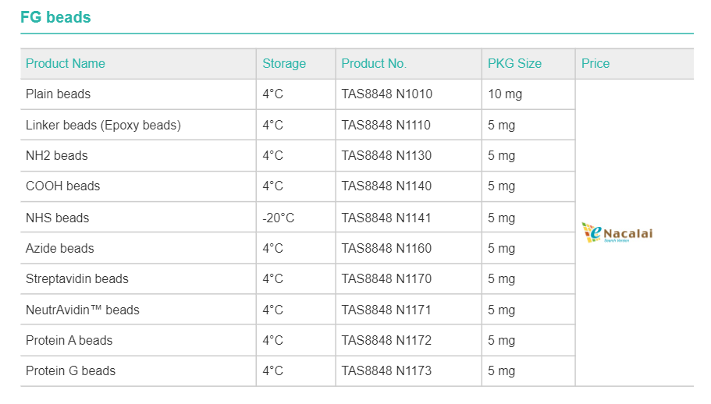
Task: Select the Plain beads product name
Action: pyautogui.click(x=59, y=94)
